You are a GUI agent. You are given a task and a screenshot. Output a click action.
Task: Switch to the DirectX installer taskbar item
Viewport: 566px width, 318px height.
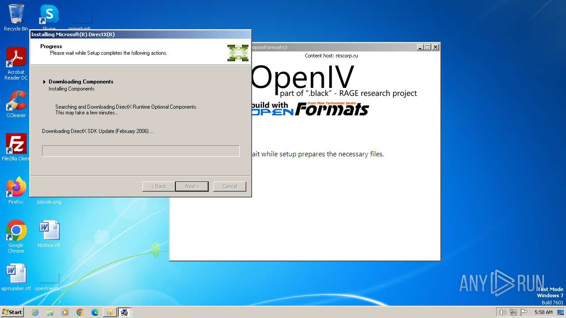[x=125, y=312]
